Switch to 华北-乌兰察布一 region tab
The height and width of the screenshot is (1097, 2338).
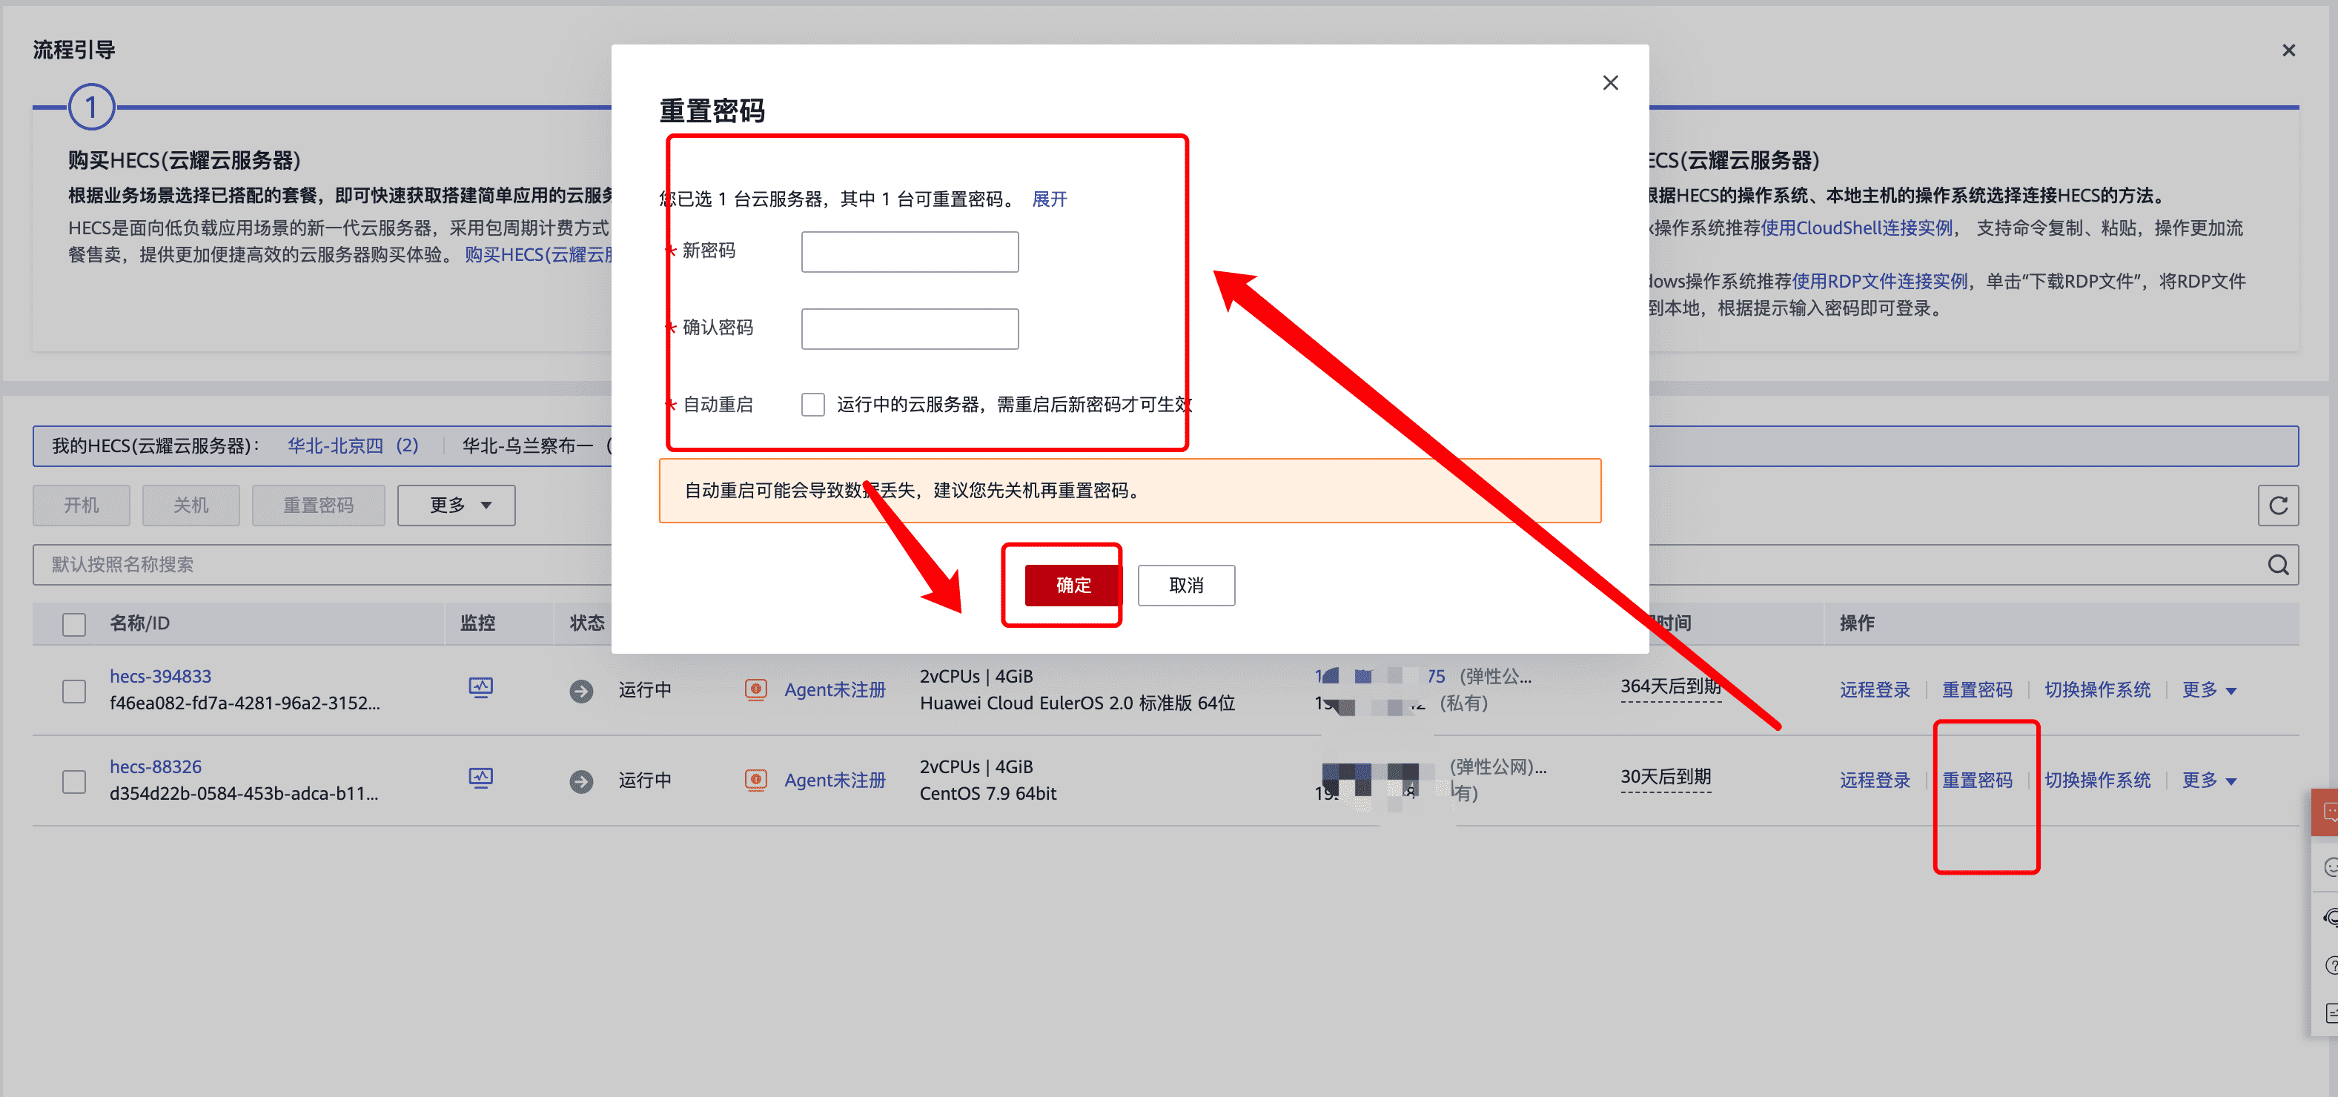click(x=527, y=445)
